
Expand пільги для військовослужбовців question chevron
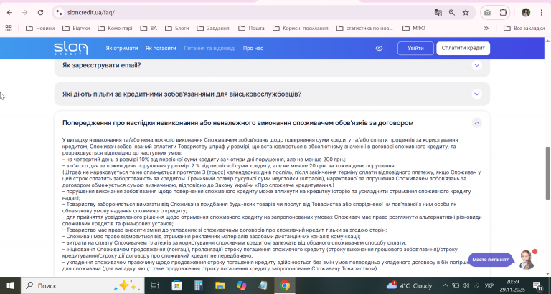[477, 94]
